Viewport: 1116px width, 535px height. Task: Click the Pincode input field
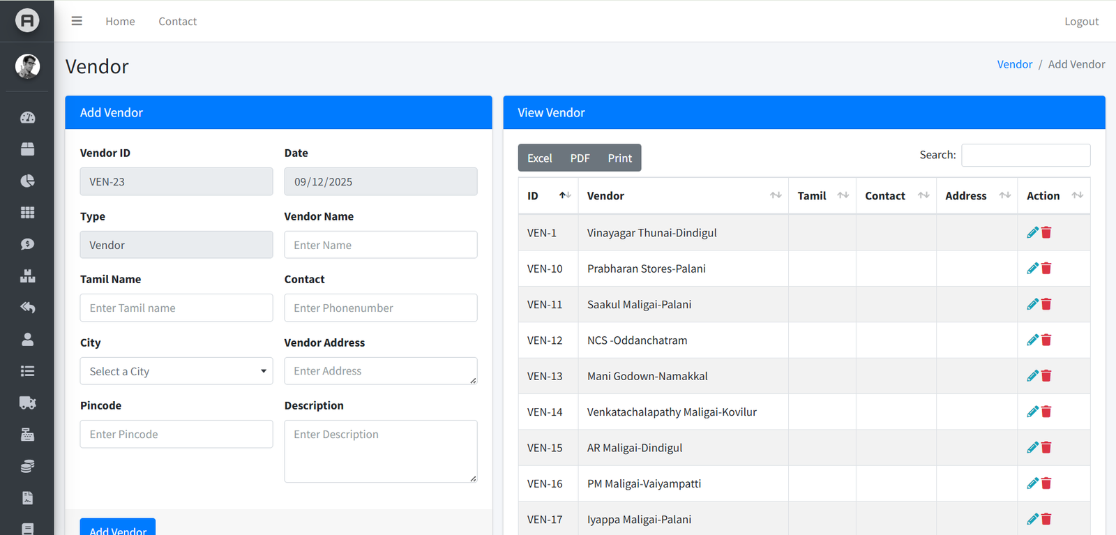(x=176, y=434)
